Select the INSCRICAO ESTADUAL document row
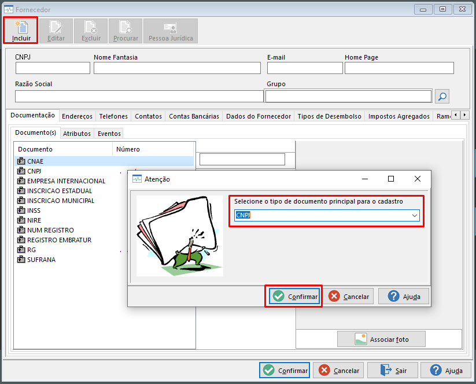The image size is (476, 384). click(71, 191)
